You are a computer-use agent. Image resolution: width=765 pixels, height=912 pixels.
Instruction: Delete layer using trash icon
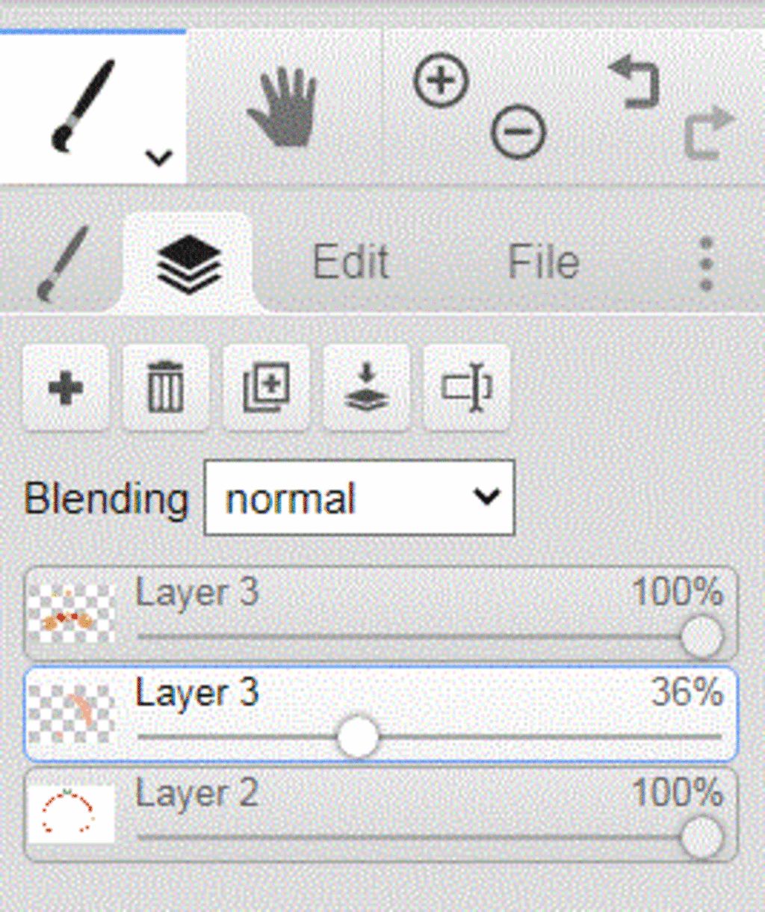166,388
